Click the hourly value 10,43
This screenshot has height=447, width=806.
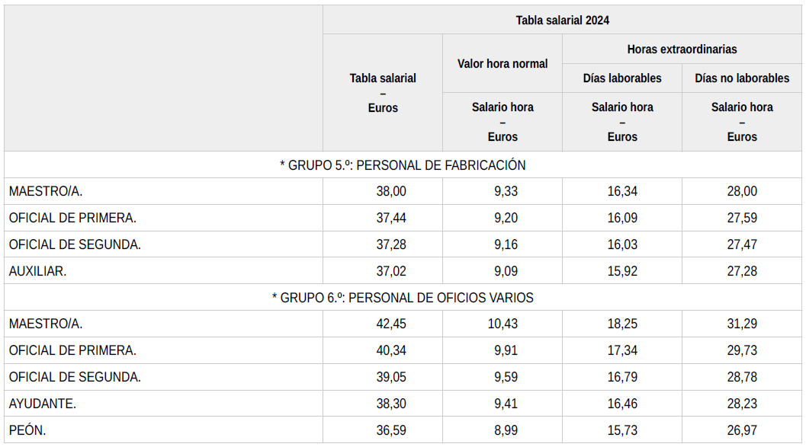point(503,324)
